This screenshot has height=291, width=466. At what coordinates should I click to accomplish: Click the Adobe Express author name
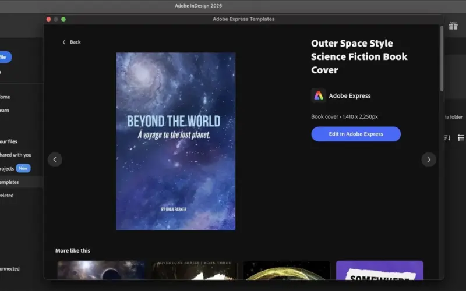(349, 95)
